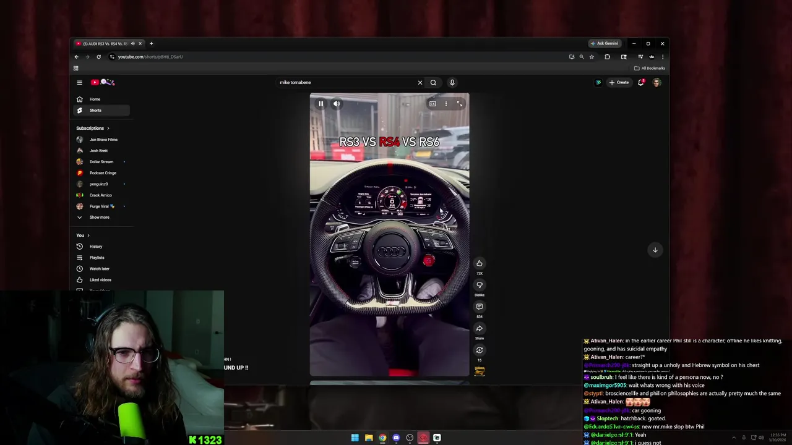This screenshot has width=792, height=445.
Task: Mute the Short using the speaker icon
Action: [x=337, y=104]
